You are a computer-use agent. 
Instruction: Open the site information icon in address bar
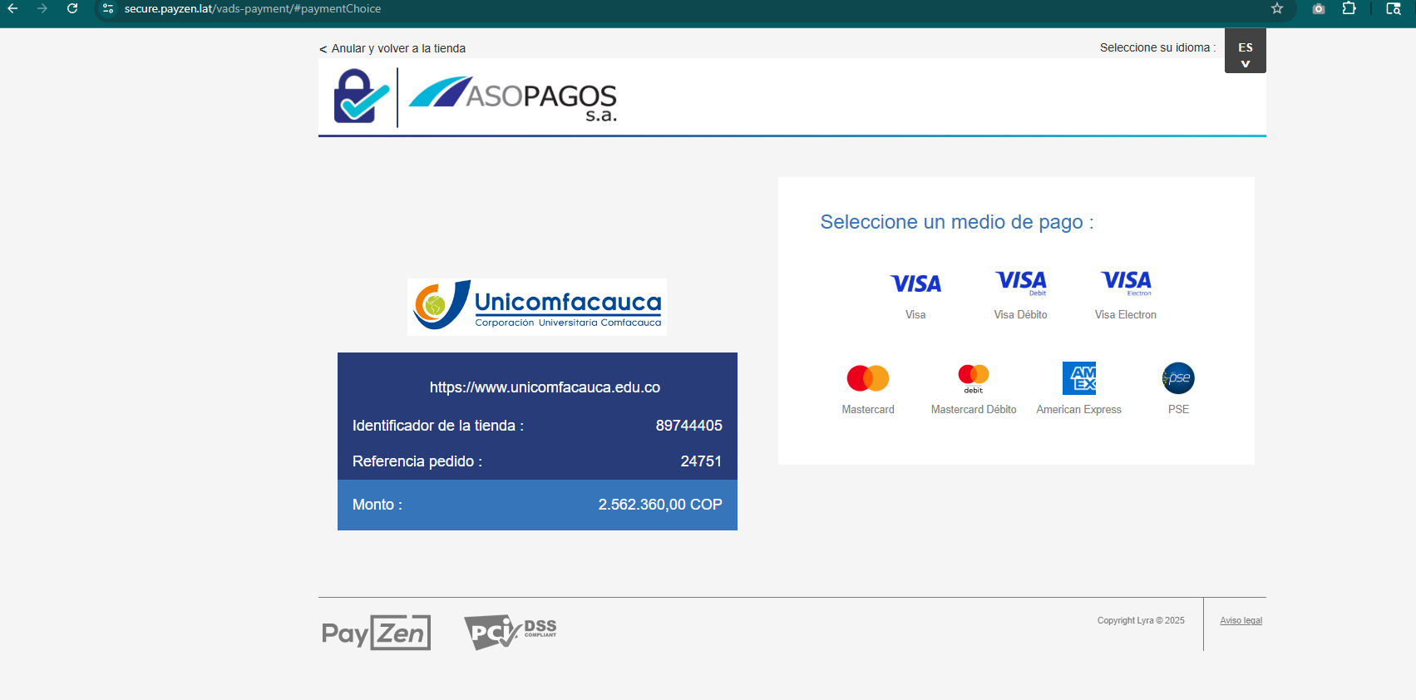click(x=108, y=8)
